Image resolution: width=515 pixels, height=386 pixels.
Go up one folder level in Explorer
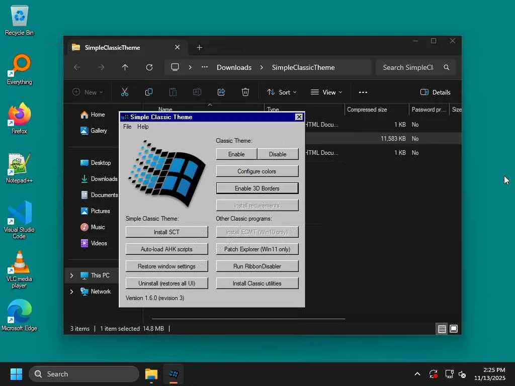[125, 67]
